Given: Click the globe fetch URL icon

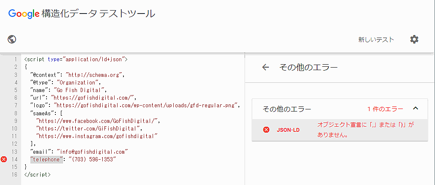Looking at the screenshot, I should (x=12, y=39).
